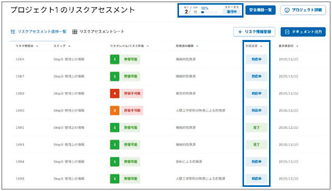
Task: Click the 進行中 status badge
Action: pyautogui.click(x=232, y=11)
